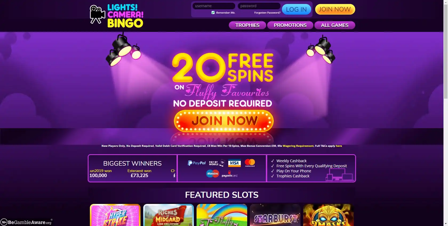Click the Maestro payment icon
The height and width of the screenshot is (226, 448).
coord(213,174)
